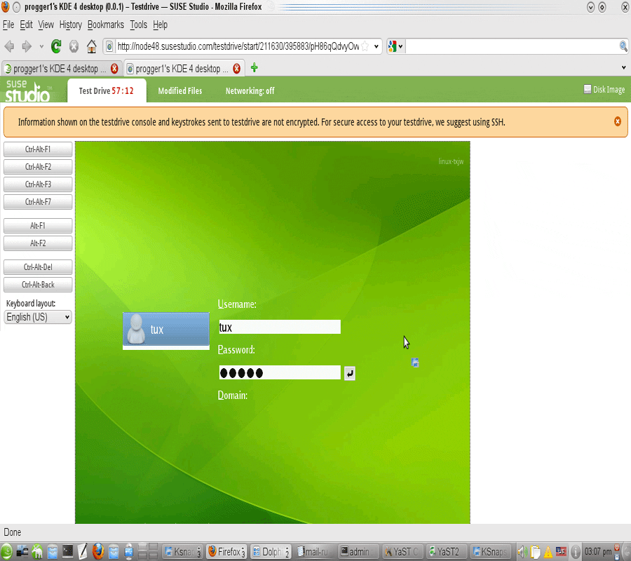Click the Password field
This screenshot has width=631, height=561.
click(x=280, y=372)
